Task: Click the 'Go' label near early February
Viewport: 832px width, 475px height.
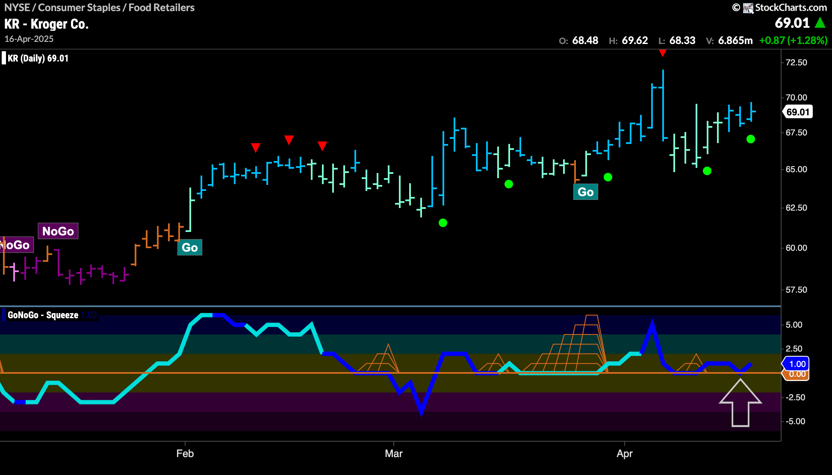Action: coord(189,247)
